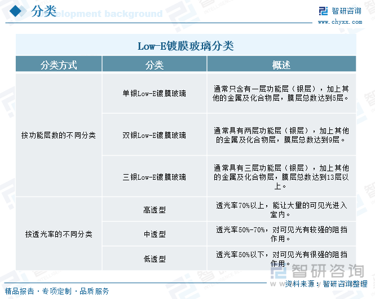
Task: Select the 三银Low-E镀膜玻璃 cell
Action: [x=155, y=177]
